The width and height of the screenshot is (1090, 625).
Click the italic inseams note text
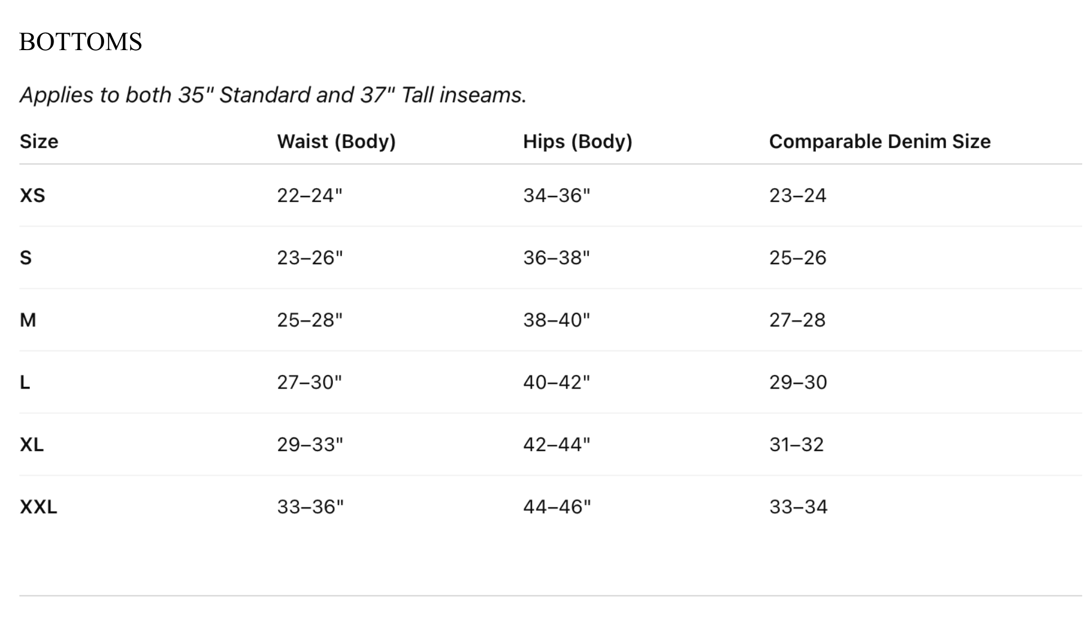(x=273, y=95)
